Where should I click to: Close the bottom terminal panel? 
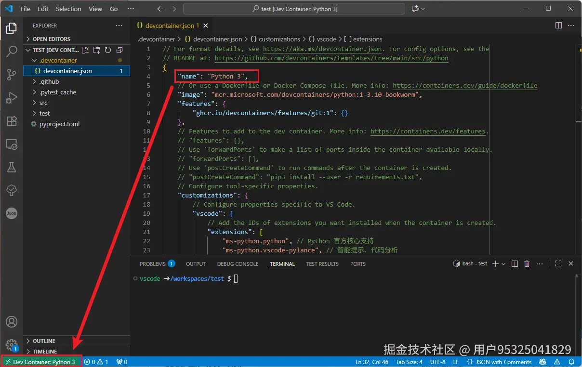point(571,263)
